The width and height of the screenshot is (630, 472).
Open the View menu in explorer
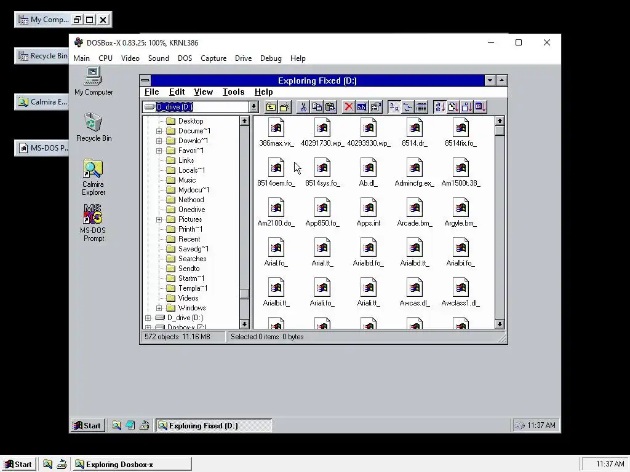click(x=203, y=92)
